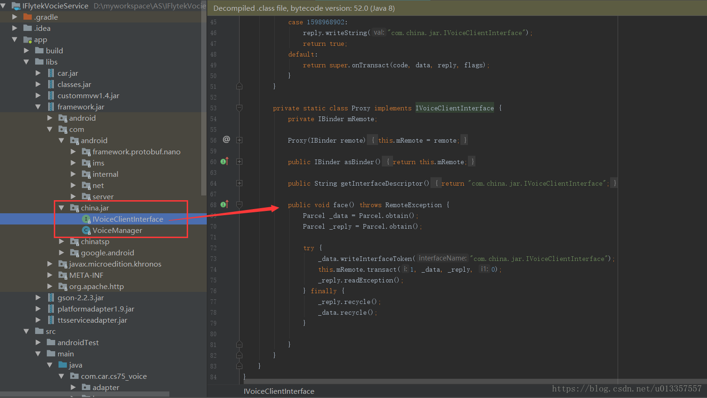Select the chinatsp package icon
Image resolution: width=707 pixels, height=398 pixels.
[x=75, y=241]
